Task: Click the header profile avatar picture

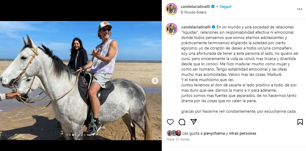Action: pyautogui.click(x=171, y=9)
